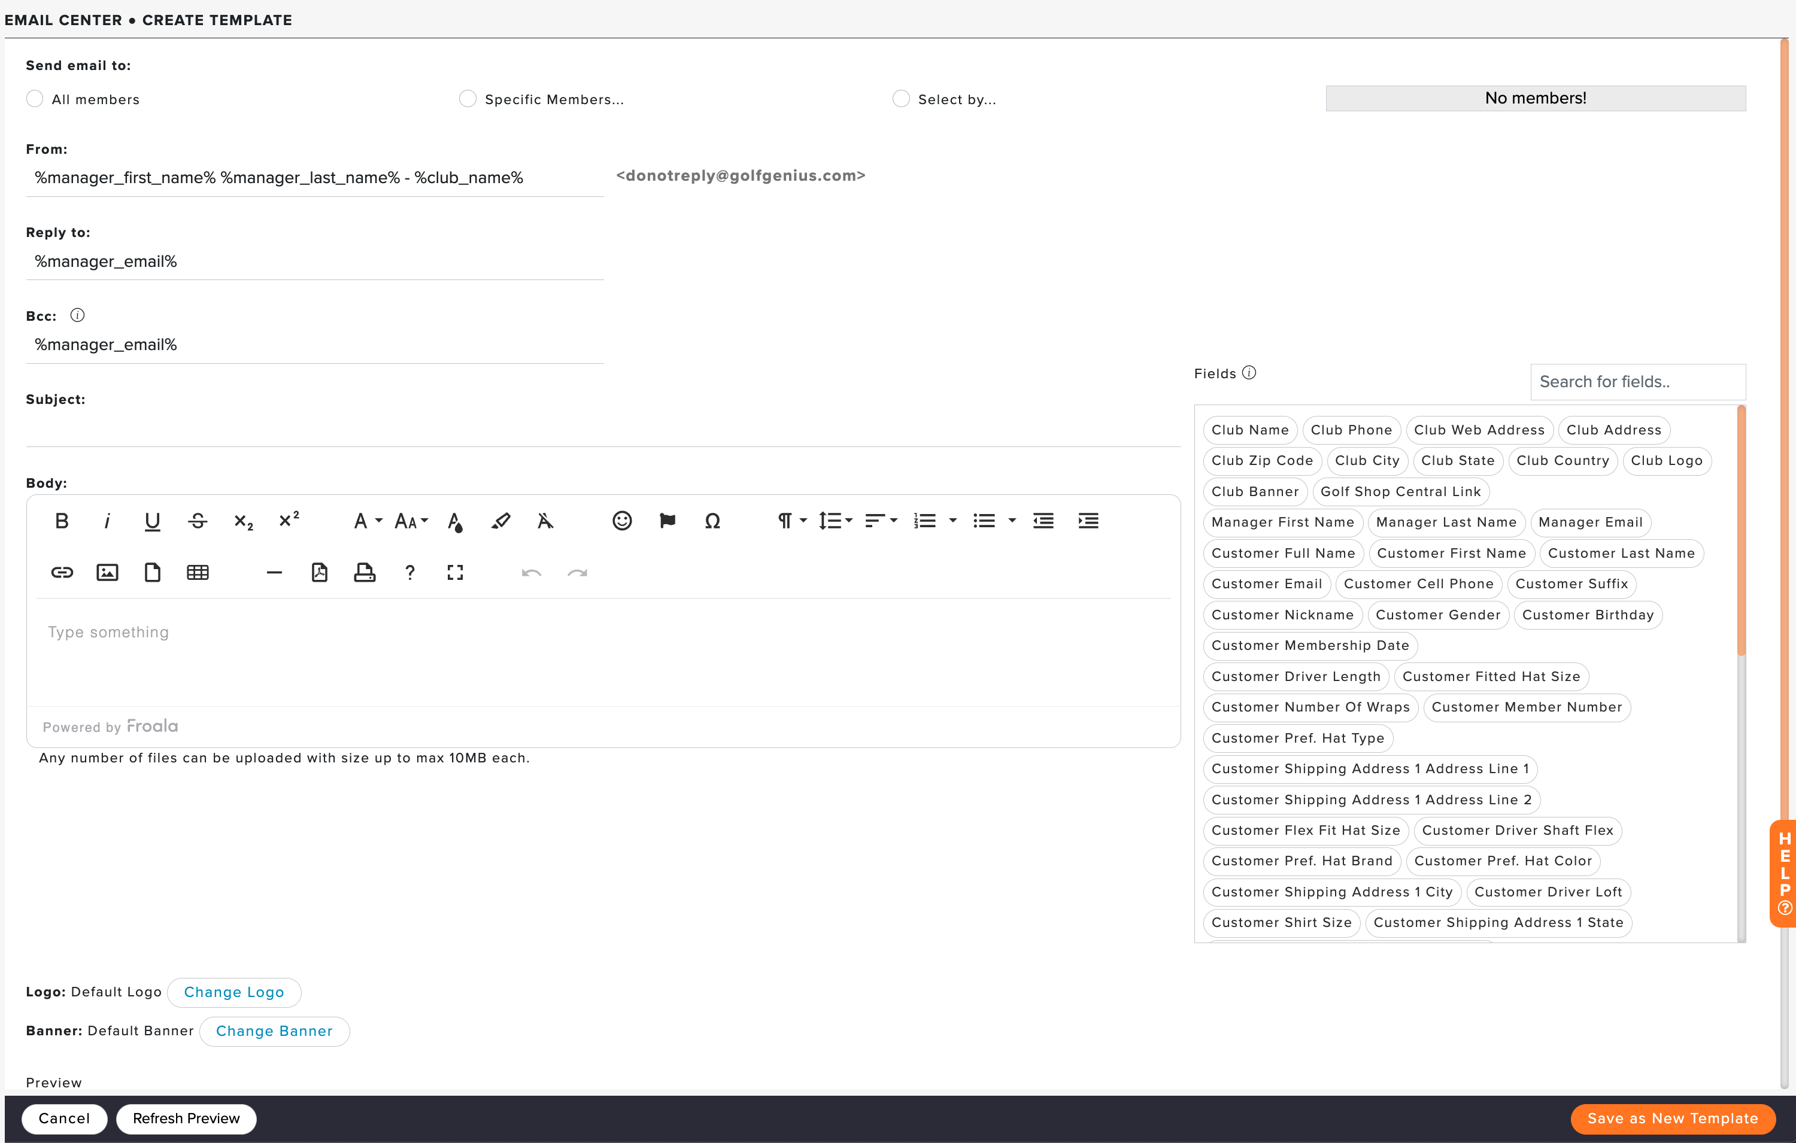Image resolution: width=1796 pixels, height=1143 pixels.
Task: Choose the Select by... radio option
Action: 901,98
